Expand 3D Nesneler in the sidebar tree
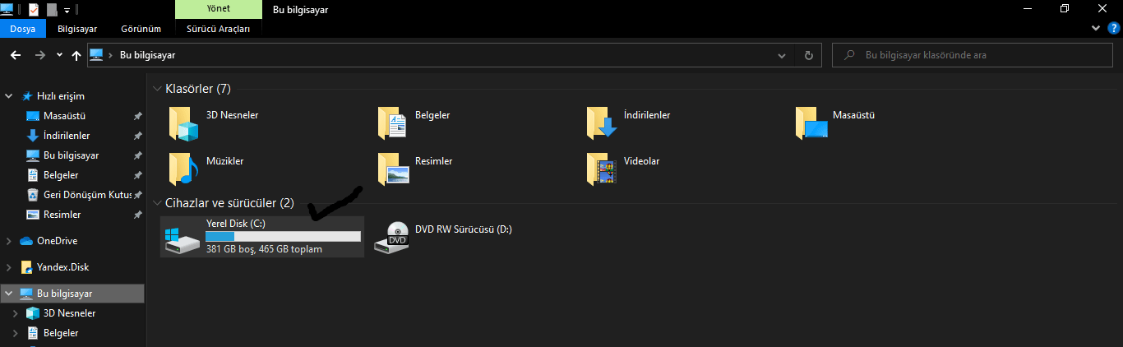Image resolution: width=1123 pixels, height=347 pixels. point(16,313)
